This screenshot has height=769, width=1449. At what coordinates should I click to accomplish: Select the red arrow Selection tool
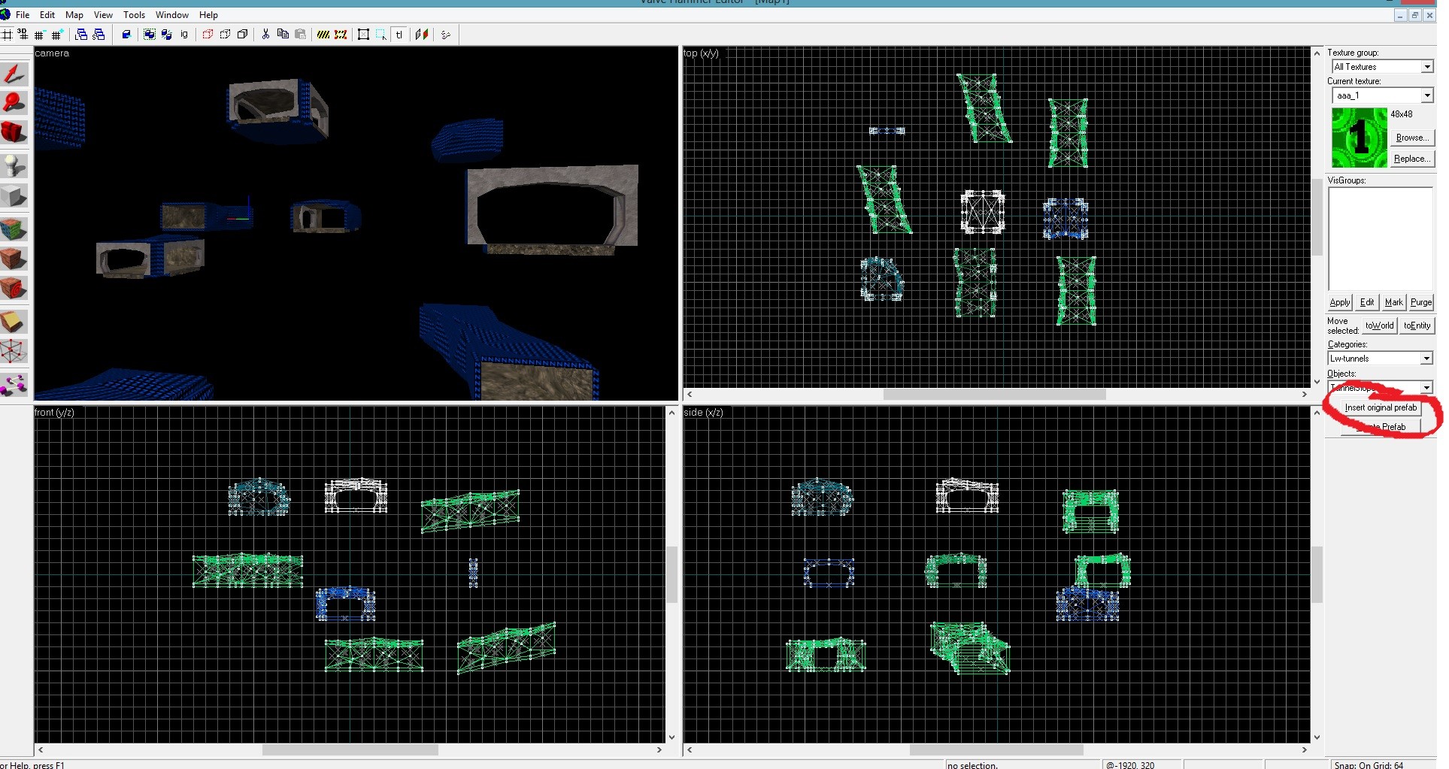click(x=14, y=74)
